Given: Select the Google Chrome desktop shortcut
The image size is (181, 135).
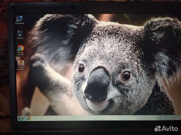Looking at the screenshot, I should [20, 48].
